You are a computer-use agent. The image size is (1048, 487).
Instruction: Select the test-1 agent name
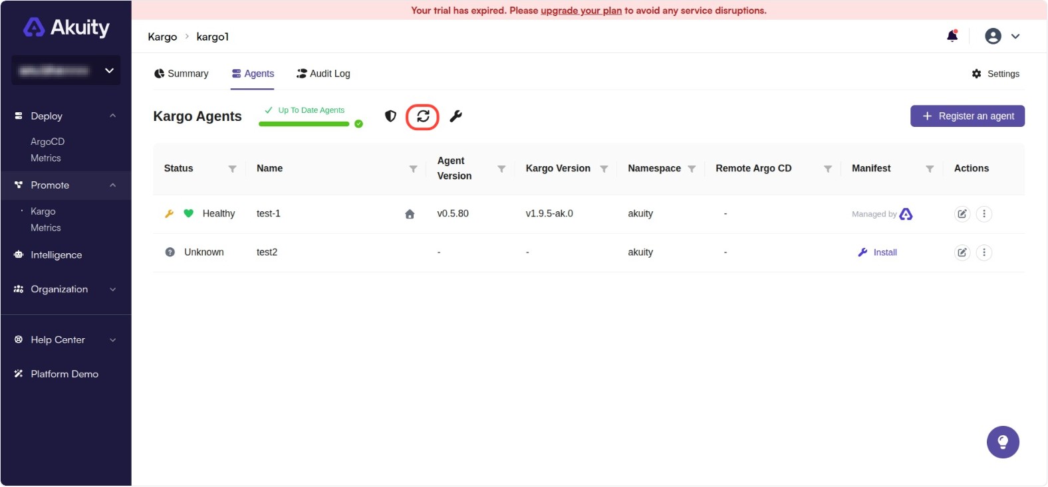(x=269, y=214)
